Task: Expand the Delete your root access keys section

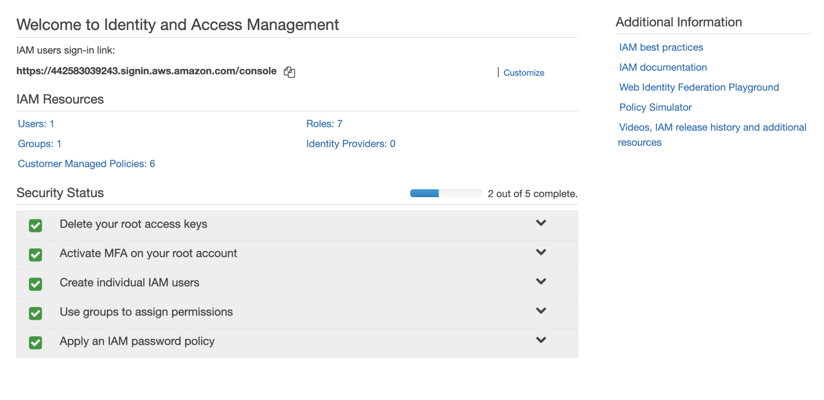Action: pos(541,224)
